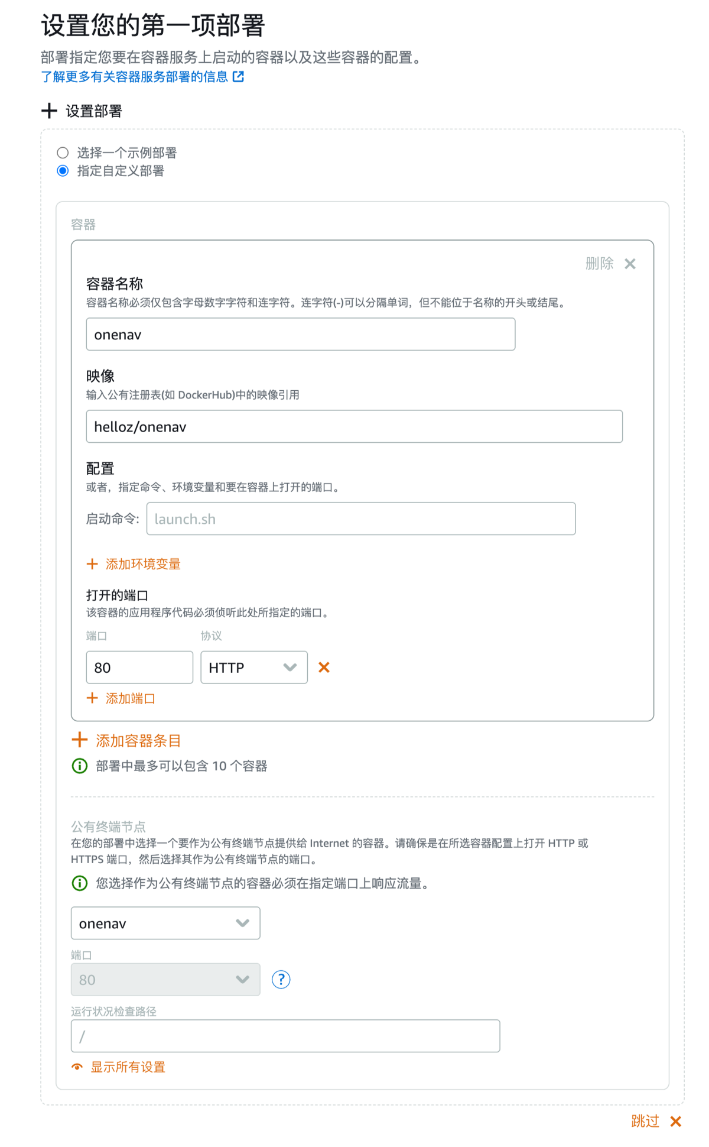Select the 指定自定义部署 radio option
Screen dimensions: 709x1147
63,171
